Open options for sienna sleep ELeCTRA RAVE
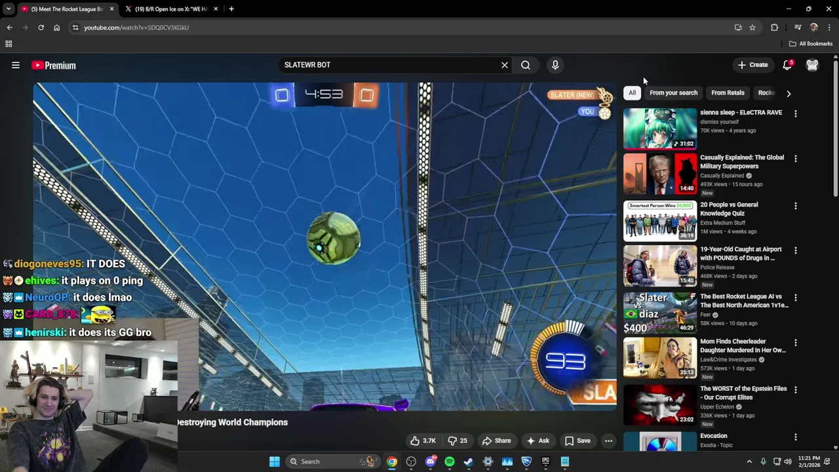The height and width of the screenshot is (472, 839). (796, 113)
